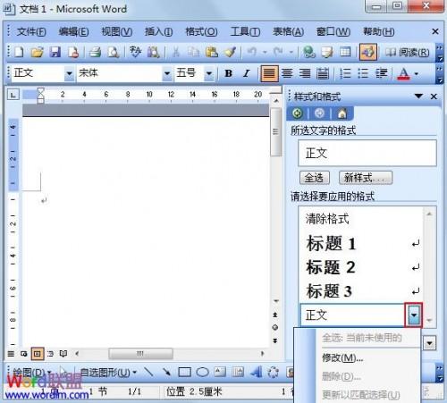The image size is (447, 403).
Task: Insert table icon in toolbar
Action: (x=345, y=53)
